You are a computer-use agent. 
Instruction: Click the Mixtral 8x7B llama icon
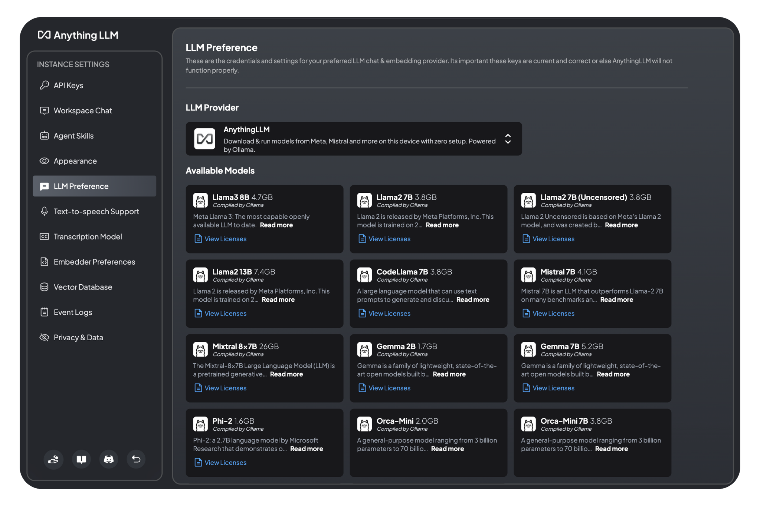pyautogui.click(x=201, y=350)
